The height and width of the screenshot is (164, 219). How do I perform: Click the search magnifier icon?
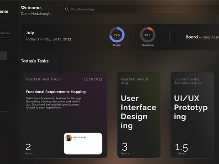coord(67,9)
